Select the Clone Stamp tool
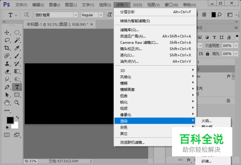The image size is (241, 165). coord(7,64)
